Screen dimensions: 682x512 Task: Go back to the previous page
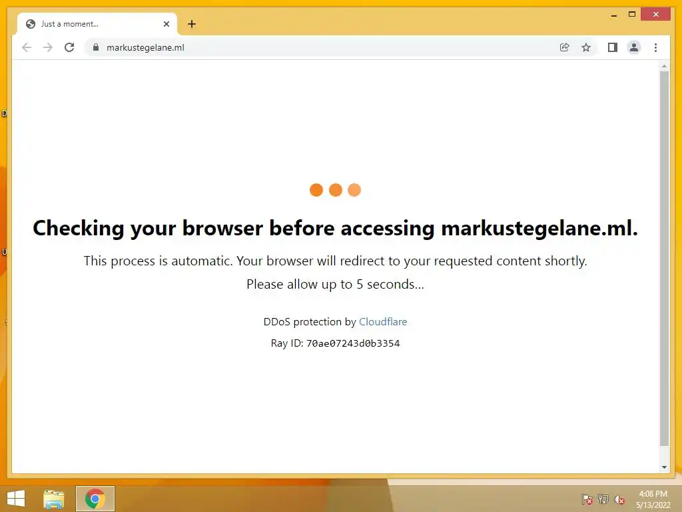pyautogui.click(x=27, y=47)
